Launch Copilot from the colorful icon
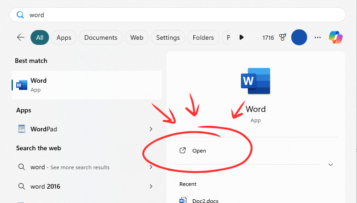The width and height of the screenshot is (357, 203). click(336, 37)
